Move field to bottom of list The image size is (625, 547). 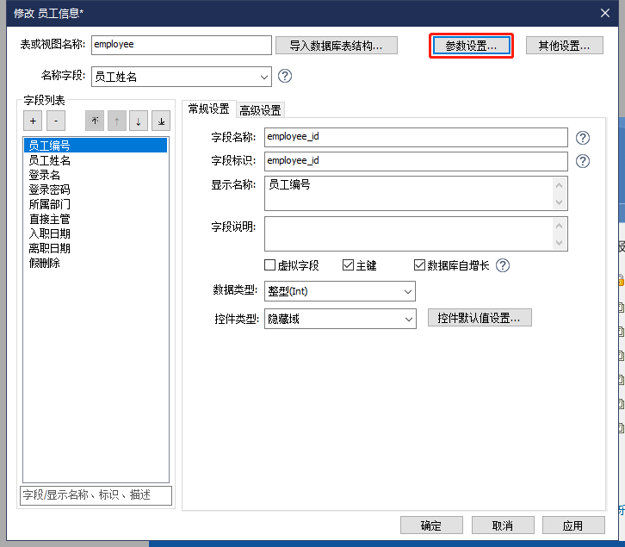pyautogui.click(x=161, y=121)
